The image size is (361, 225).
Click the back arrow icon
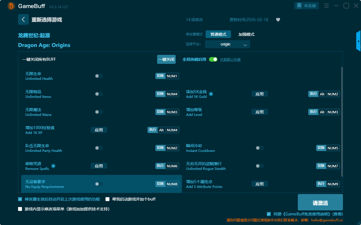coord(23,19)
